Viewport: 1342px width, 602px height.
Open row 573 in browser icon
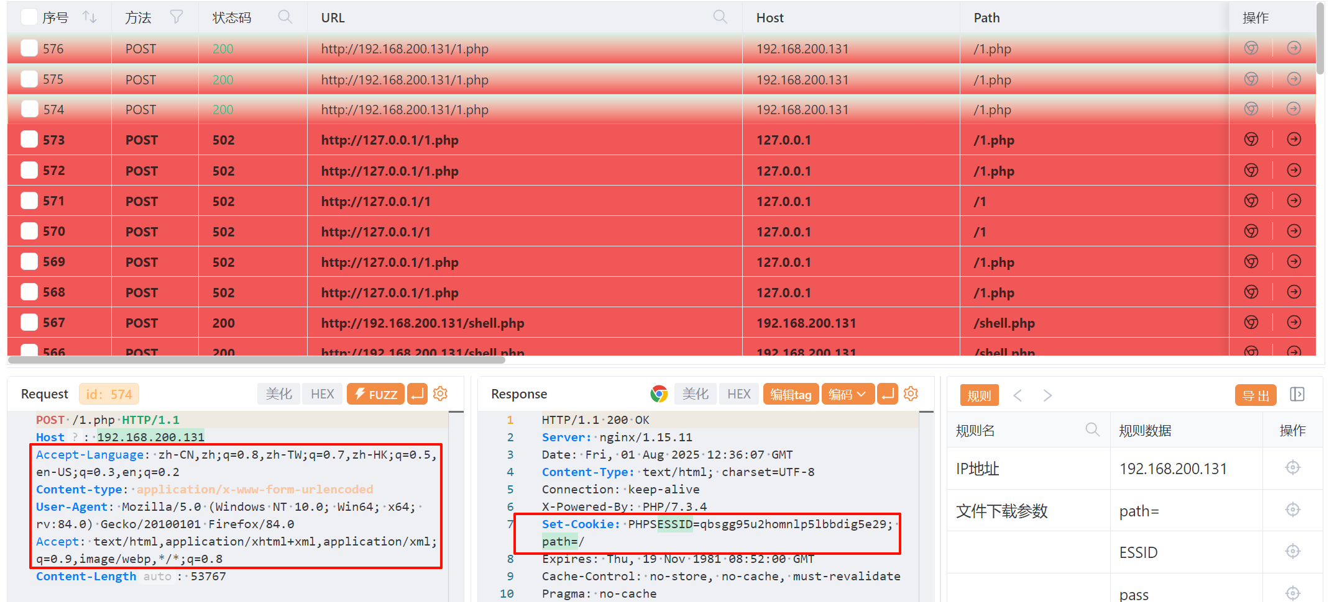coord(1251,139)
